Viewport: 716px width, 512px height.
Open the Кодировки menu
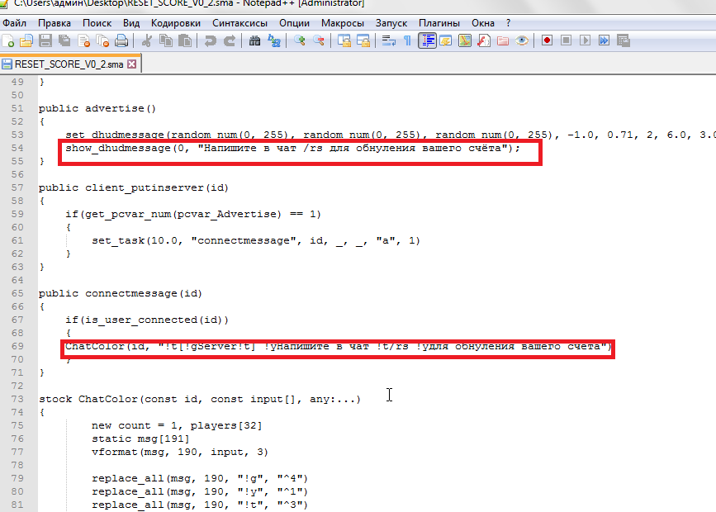[176, 23]
